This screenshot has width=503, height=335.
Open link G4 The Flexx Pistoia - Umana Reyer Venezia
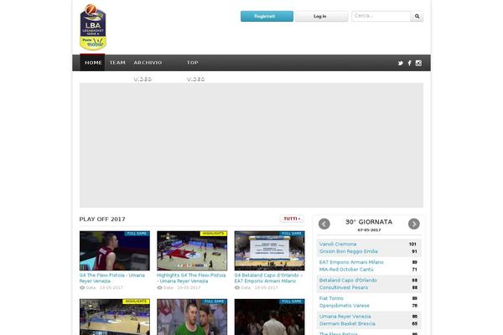(x=112, y=278)
